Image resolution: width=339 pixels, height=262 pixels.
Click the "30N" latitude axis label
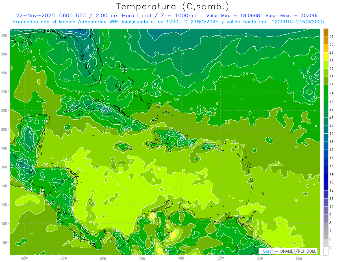(x=5, y=35)
